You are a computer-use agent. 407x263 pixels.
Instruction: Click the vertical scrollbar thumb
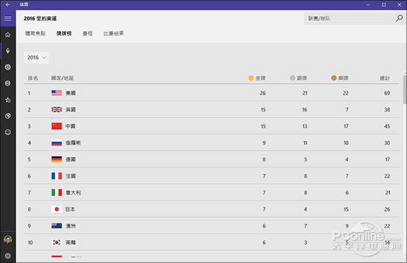(x=405, y=89)
